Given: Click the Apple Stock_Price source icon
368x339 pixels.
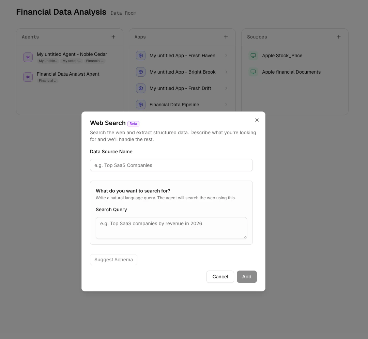Looking at the screenshot, I should coord(253,55).
